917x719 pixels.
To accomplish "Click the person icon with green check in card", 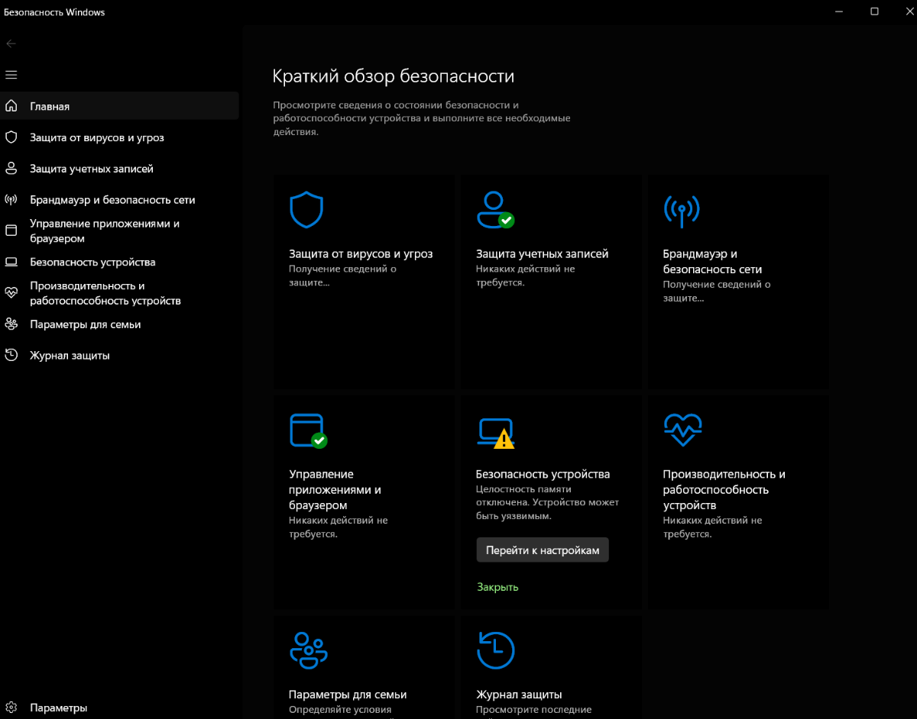I will [x=495, y=209].
